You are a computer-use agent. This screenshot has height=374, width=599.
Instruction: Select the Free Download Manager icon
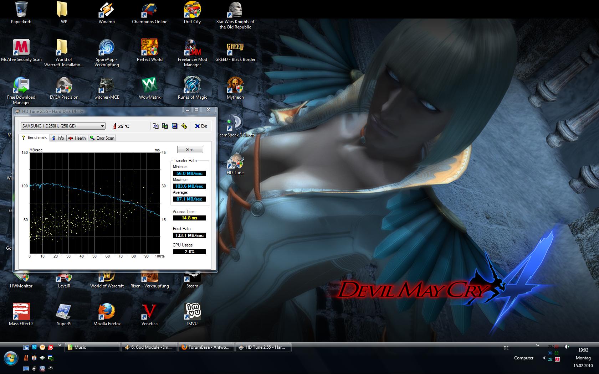click(x=21, y=91)
